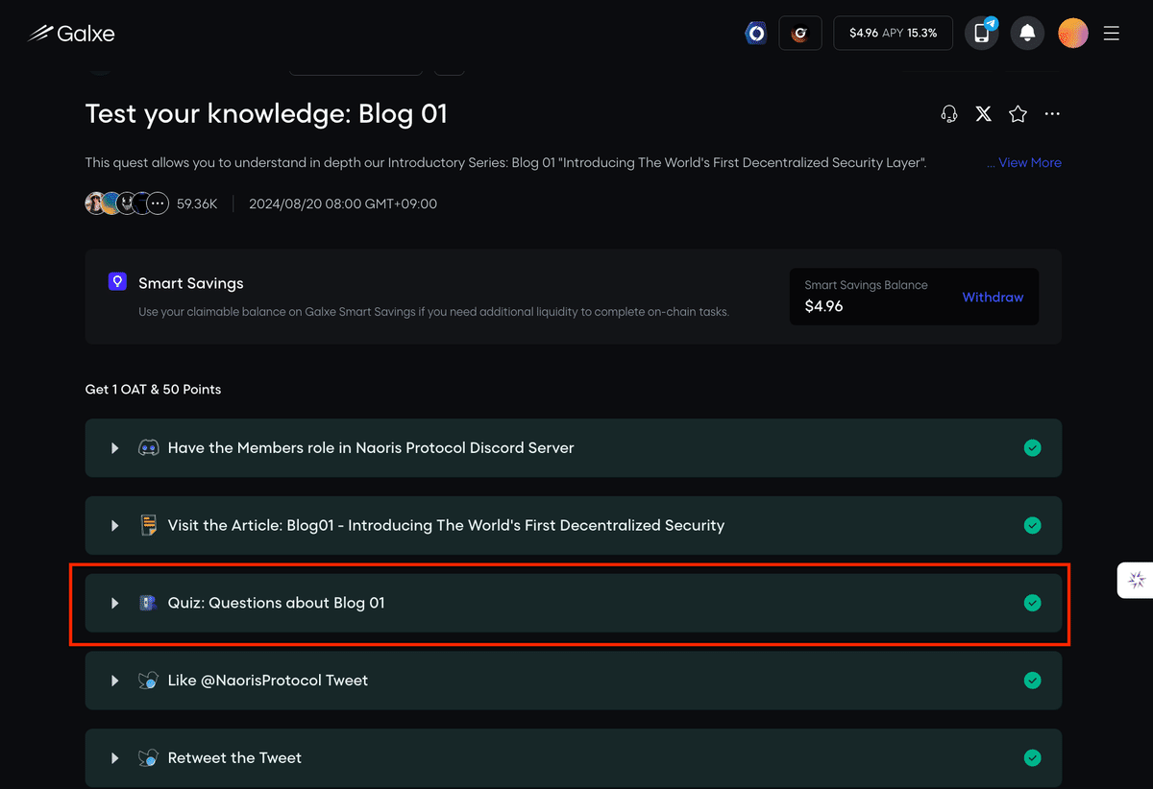1153x789 pixels.
Task: Open the three-dot more options menu
Action: point(1052,114)
